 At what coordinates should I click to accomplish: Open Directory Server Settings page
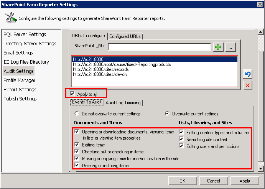coord(30,44)
